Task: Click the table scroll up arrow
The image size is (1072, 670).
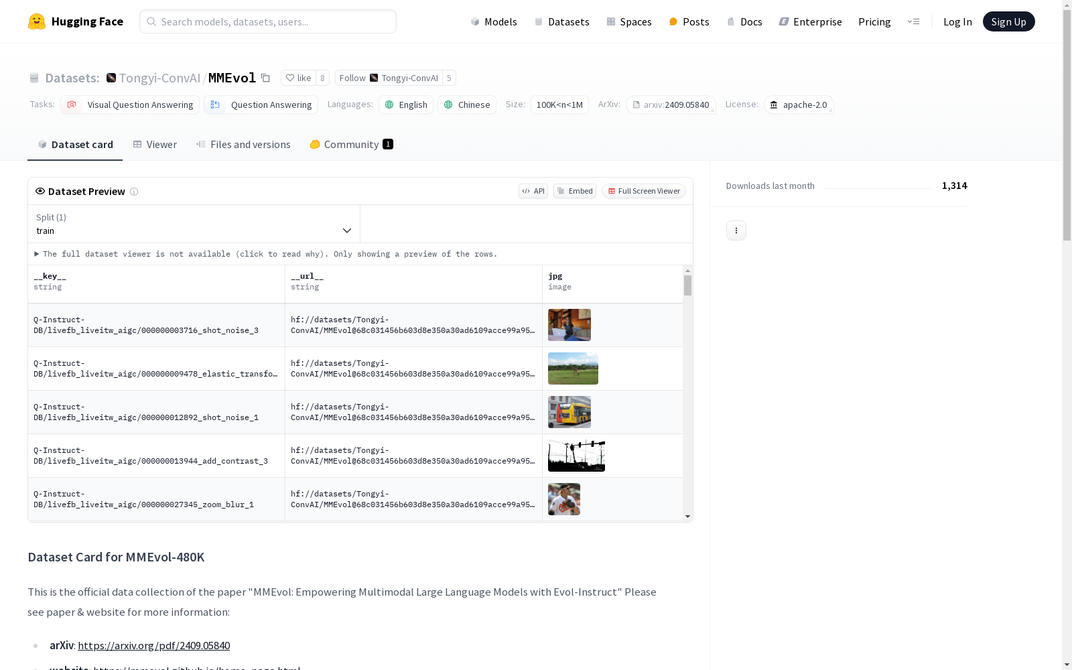Action: pyautogui.click(x=687, y=271)
